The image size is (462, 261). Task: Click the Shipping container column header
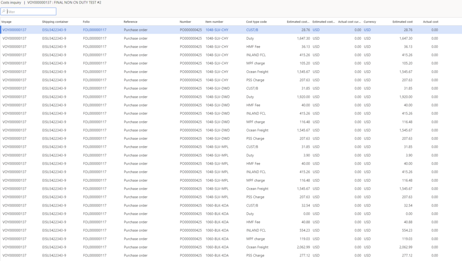55,22
